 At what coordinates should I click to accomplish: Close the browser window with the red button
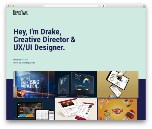tap(9, 6)
